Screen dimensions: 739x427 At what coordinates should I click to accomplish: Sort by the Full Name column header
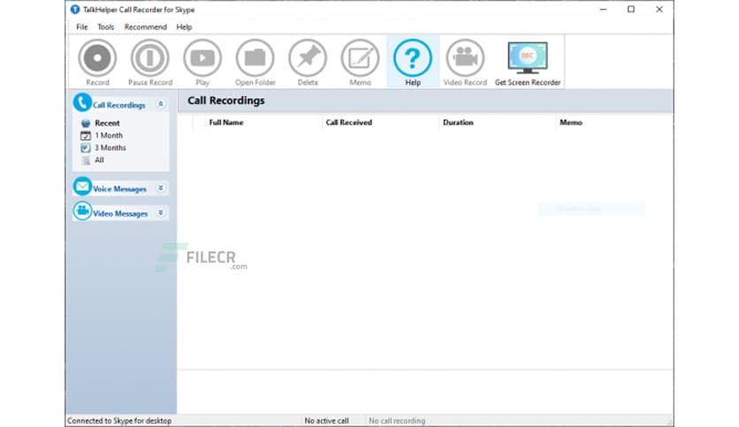tap(226, 123)
